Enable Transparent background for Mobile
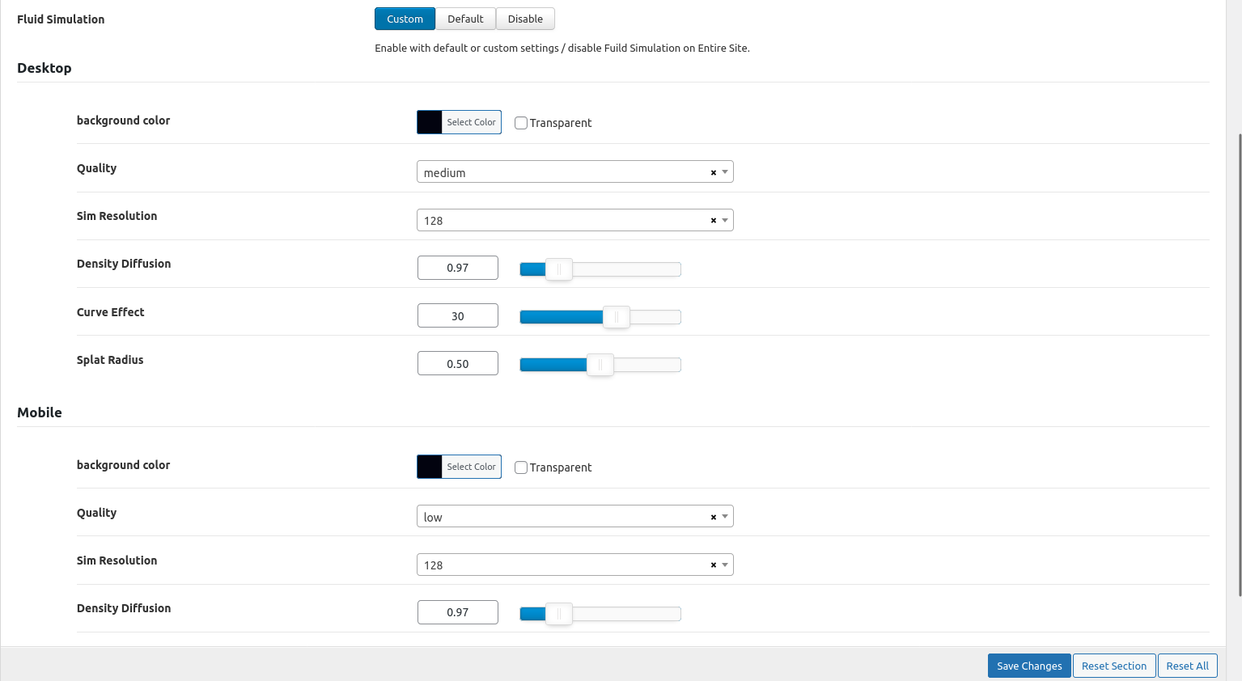This screenshot has width=1242, height=681. pos(521,467)
